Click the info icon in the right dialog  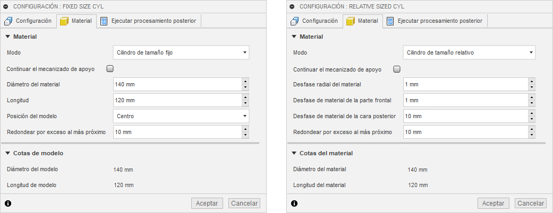[295, 203]
